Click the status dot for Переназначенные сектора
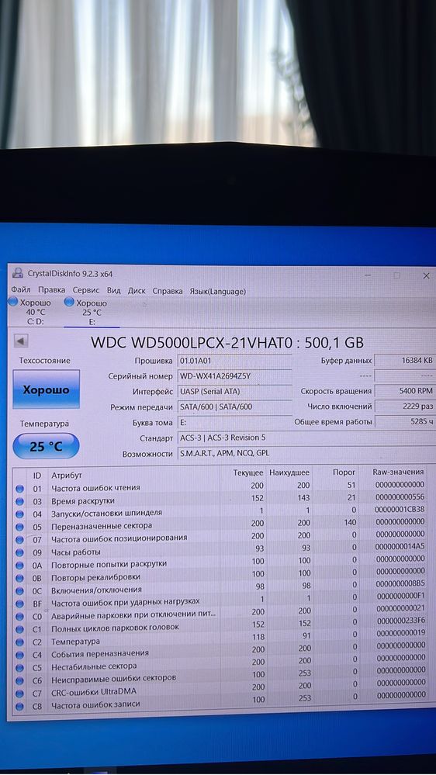Screen dimensions: 436x775 [19, 527]
